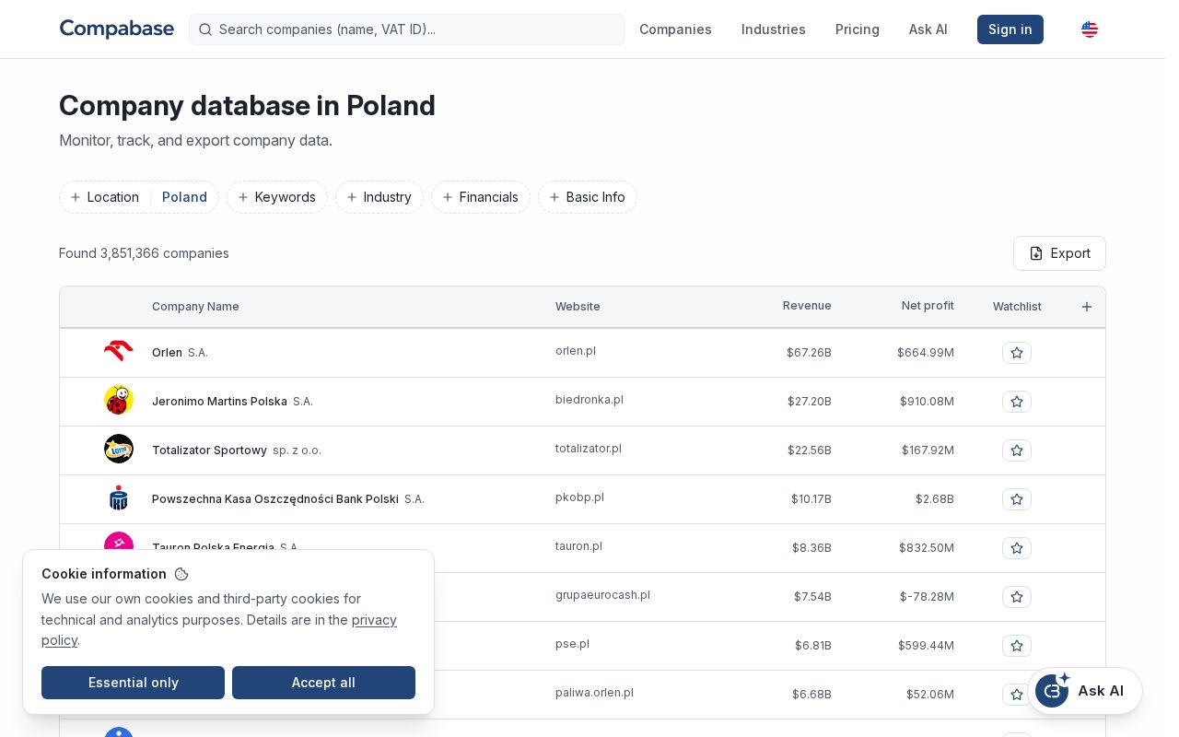Accept all cookies
This screenshot has height=737, width=1179.
click(x=323, y=683)
